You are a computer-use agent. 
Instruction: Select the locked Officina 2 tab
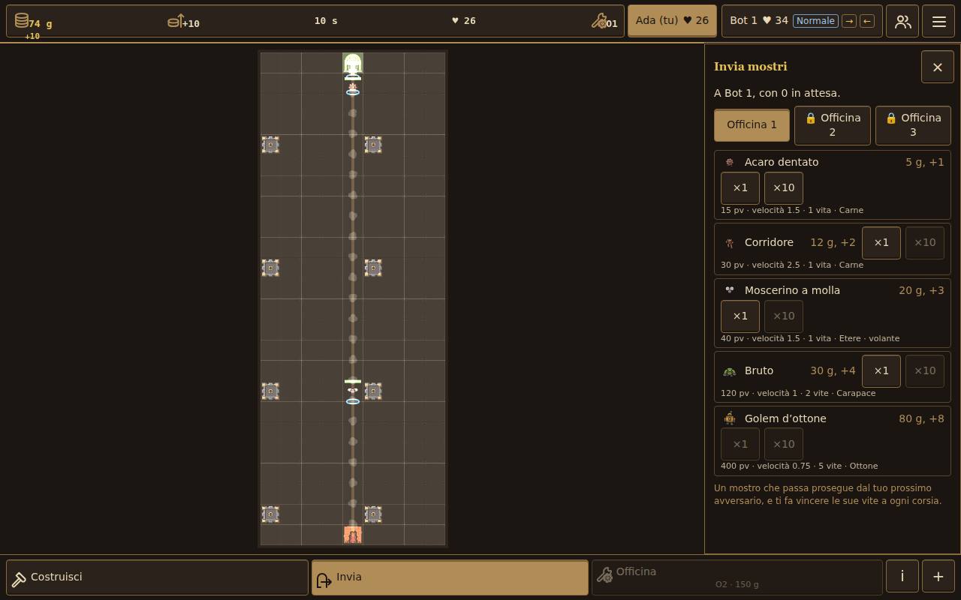pos(832,125)
